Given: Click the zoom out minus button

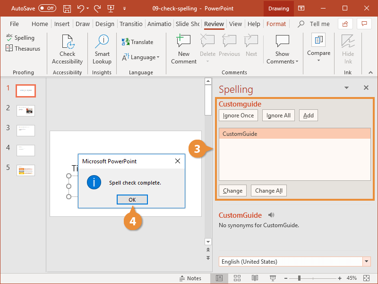Looking at the screenshot, I should tap(286, 278).
